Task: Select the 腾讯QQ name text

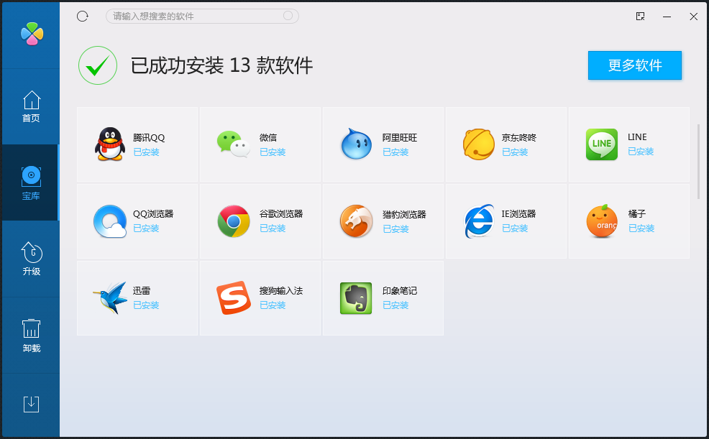Action: [149, 138]
